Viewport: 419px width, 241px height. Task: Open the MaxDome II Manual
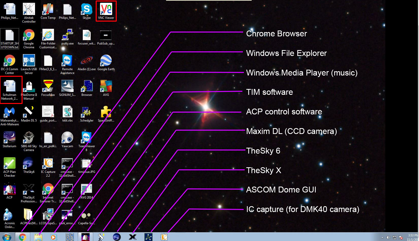[x=29, y=90]
